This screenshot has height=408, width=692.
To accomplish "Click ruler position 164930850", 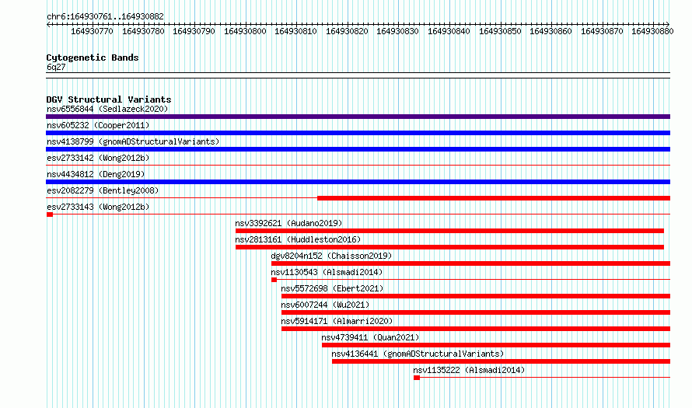I will click(500, 31).
